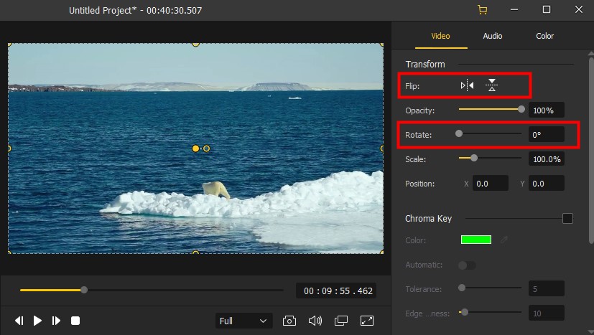Click the Tolerance value field showing 5
594x335 pixels.
(547, 289)
